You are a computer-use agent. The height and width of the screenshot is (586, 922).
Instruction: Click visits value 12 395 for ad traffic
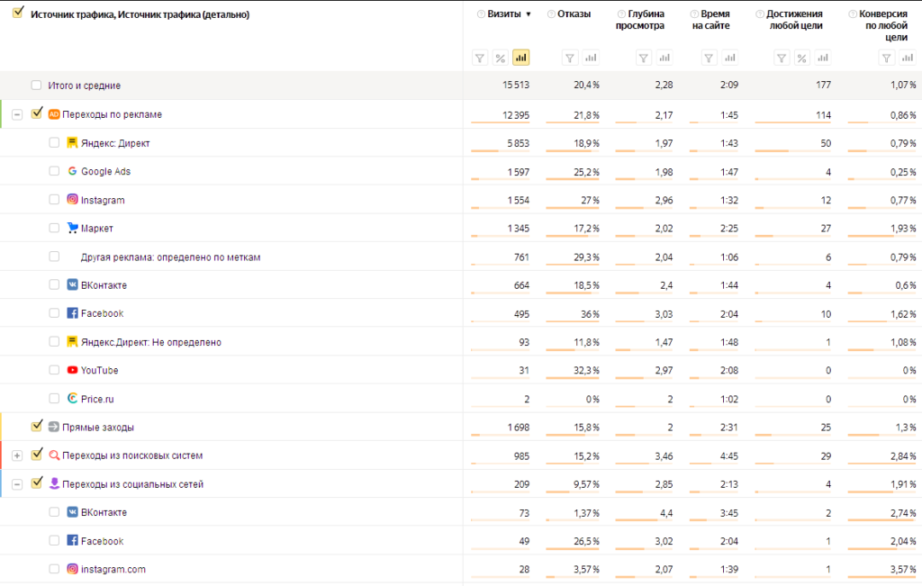click(x=516, y=115)
